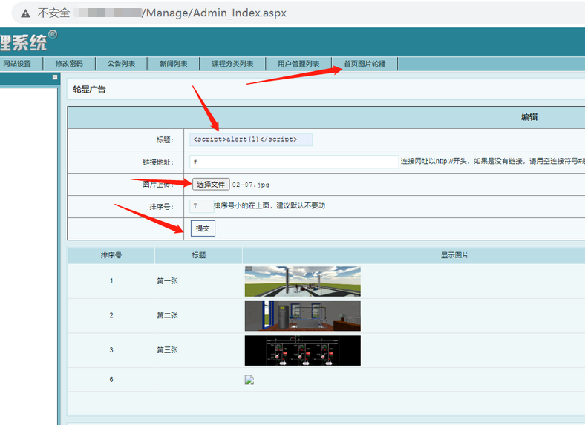
Task: Click the 链接地址: field label
Action: (158, 162)
